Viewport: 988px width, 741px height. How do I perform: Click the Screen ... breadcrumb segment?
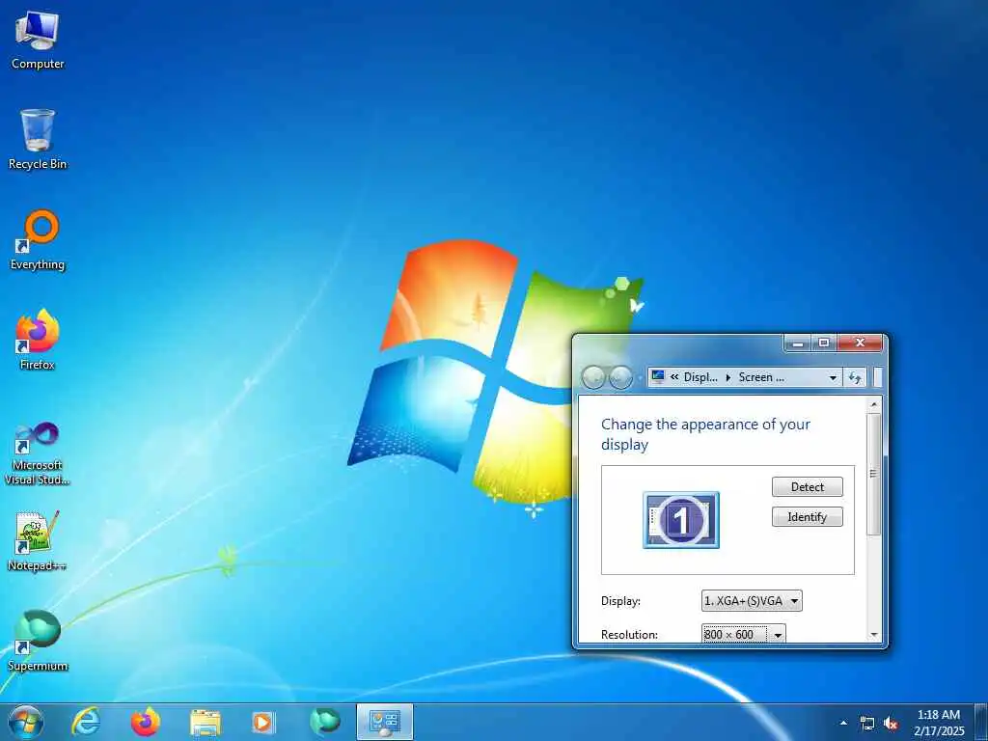[761, 377]
